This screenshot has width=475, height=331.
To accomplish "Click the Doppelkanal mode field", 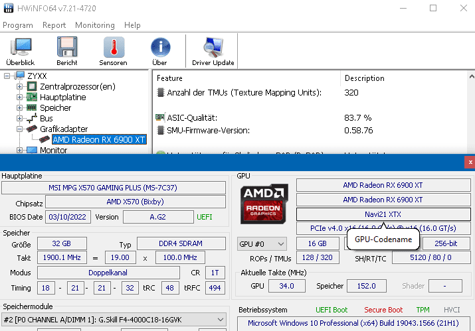I will 108,273.
